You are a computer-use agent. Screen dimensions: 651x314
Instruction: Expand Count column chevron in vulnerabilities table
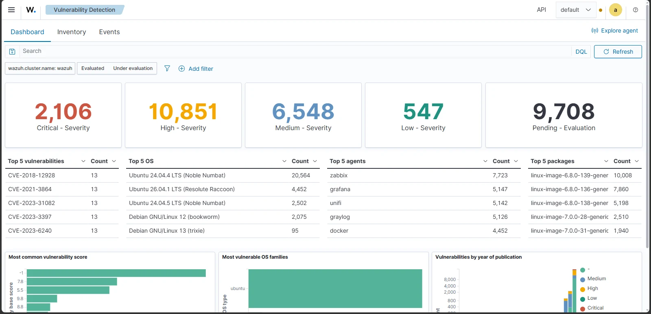click(x=114, y=161)
